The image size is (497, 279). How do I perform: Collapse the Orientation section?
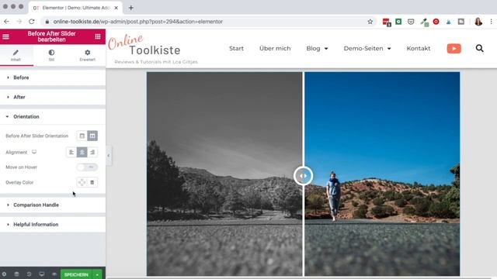click(53, 117)
